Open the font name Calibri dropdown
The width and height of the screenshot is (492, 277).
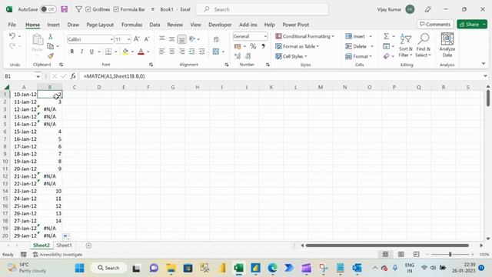point(111,39)
